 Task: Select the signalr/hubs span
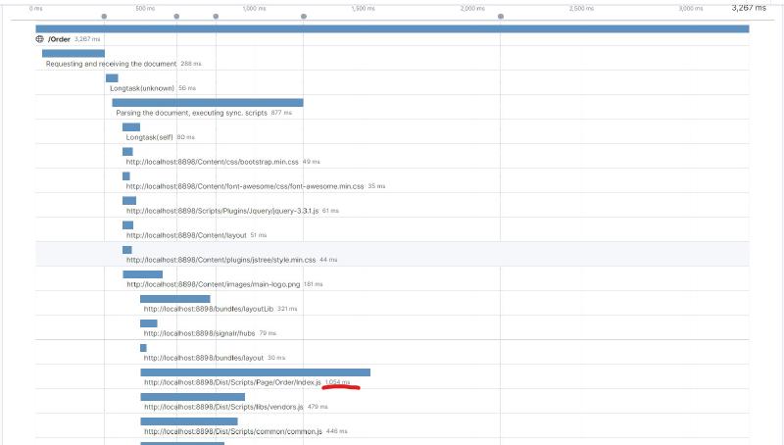click(196, 333)
